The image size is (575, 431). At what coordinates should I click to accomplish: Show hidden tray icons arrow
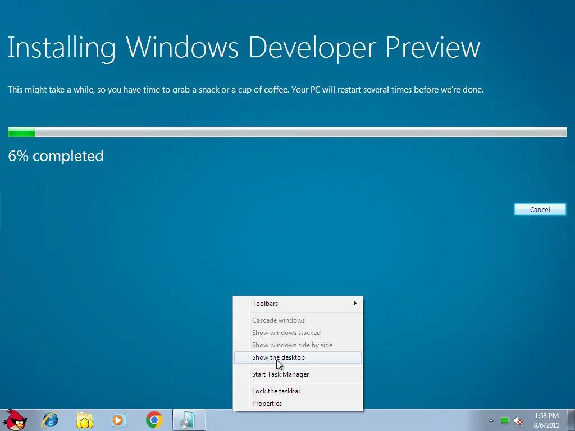tap(491, 421)
